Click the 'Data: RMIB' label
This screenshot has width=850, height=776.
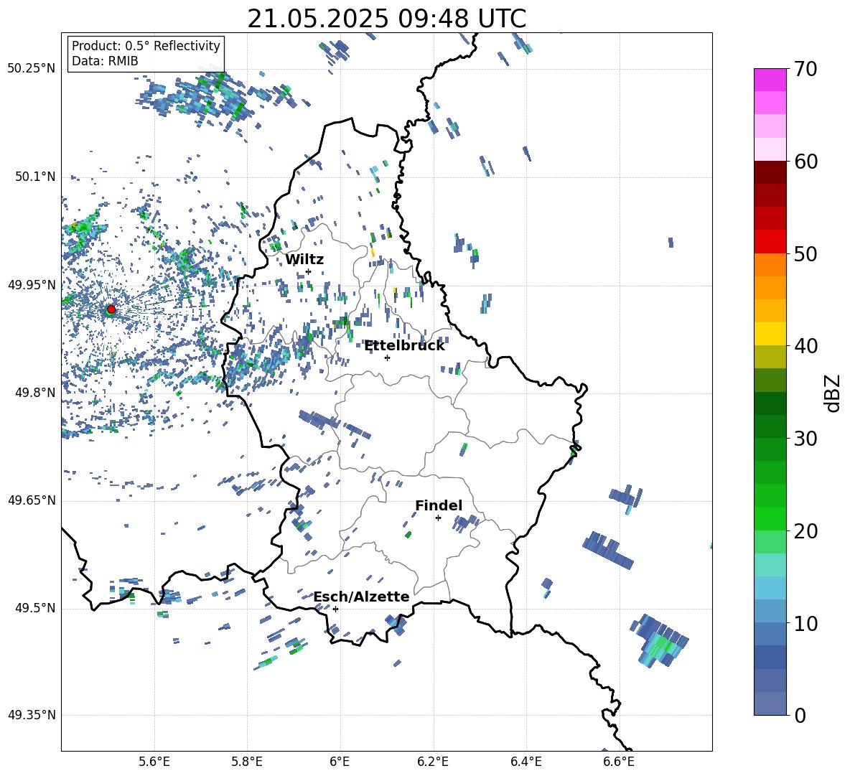point(105,61)
